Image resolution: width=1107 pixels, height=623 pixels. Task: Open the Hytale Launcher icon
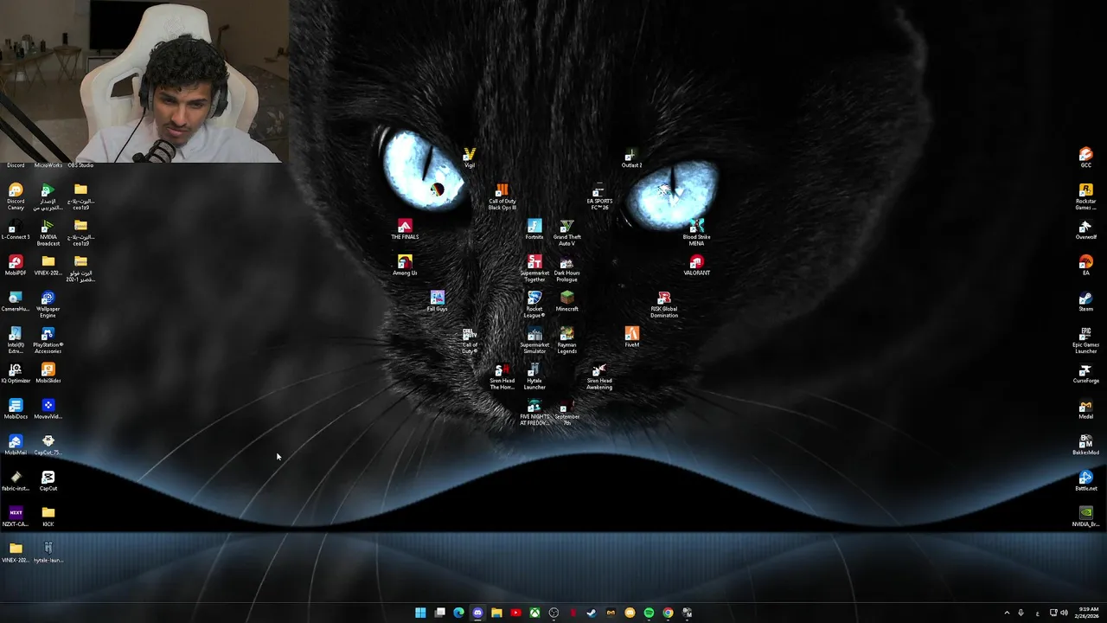click(534, 377)
